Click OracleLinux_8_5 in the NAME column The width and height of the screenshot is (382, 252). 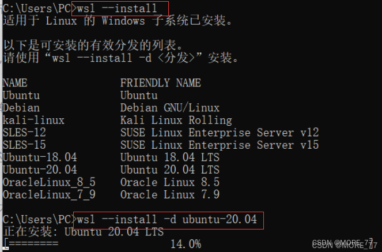[x=49, y=182]
